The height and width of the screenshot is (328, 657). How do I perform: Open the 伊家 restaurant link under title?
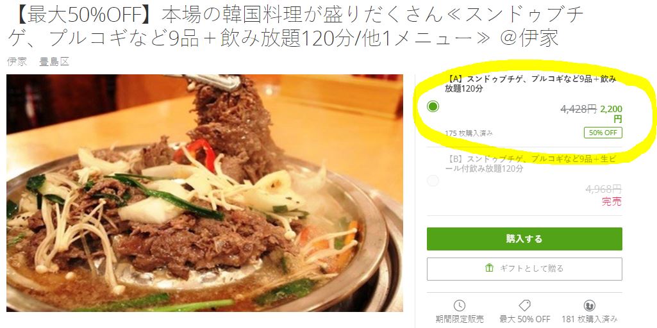click(17, 62)
